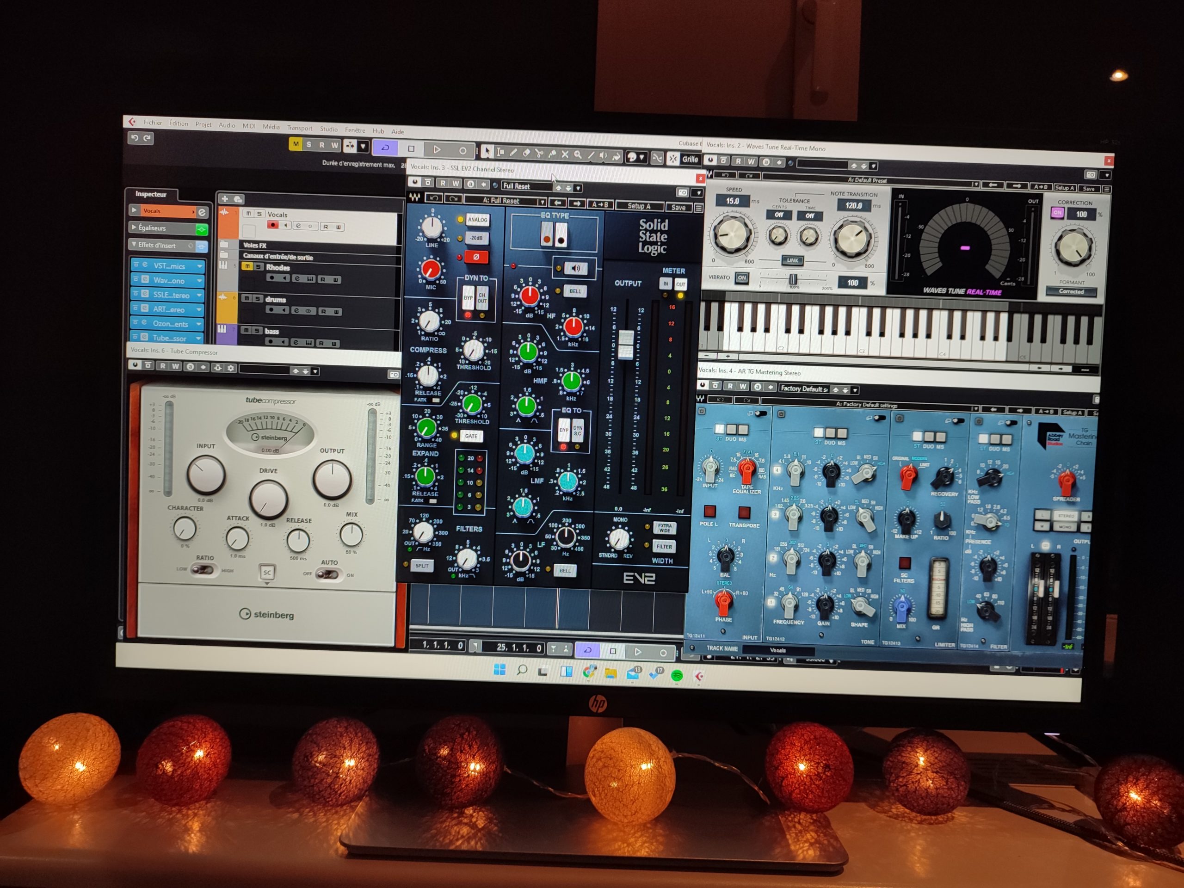1184x888 pixels.
Task: Click the LINK button in Waves Tune
Action: (x=792, y=261)
